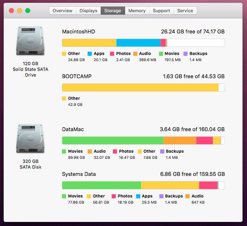Viewport: 247px width, 226px height.
Task: Click MacintoshHD green Movies legend swatch
Action: (x=161, y=54)
